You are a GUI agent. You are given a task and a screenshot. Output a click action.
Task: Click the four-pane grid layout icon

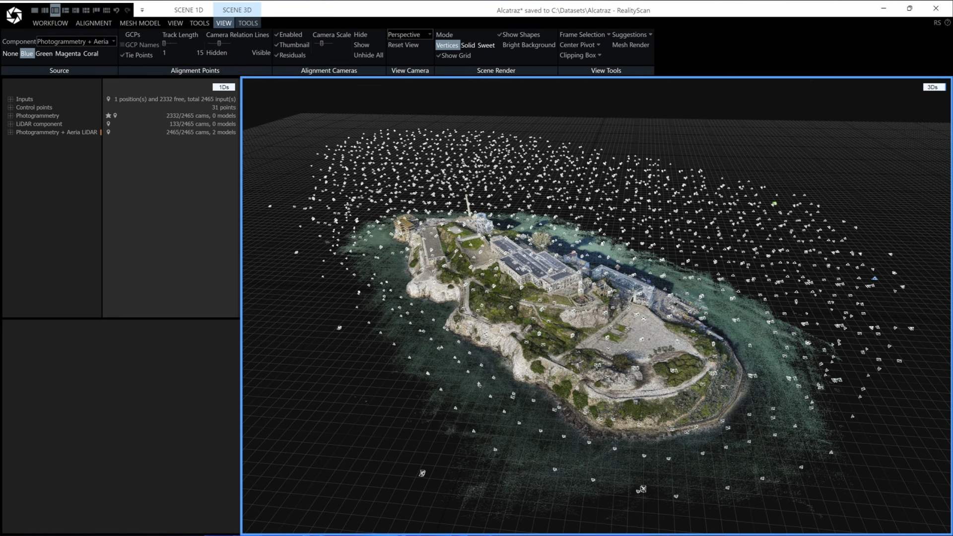pos(76,10)
